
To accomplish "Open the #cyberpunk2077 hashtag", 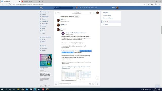I will (66, 69).
